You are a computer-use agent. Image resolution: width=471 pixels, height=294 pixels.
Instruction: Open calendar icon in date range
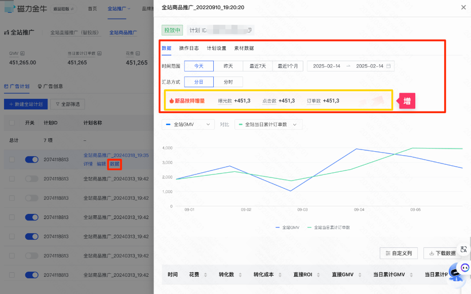click(x=388, y=66)
